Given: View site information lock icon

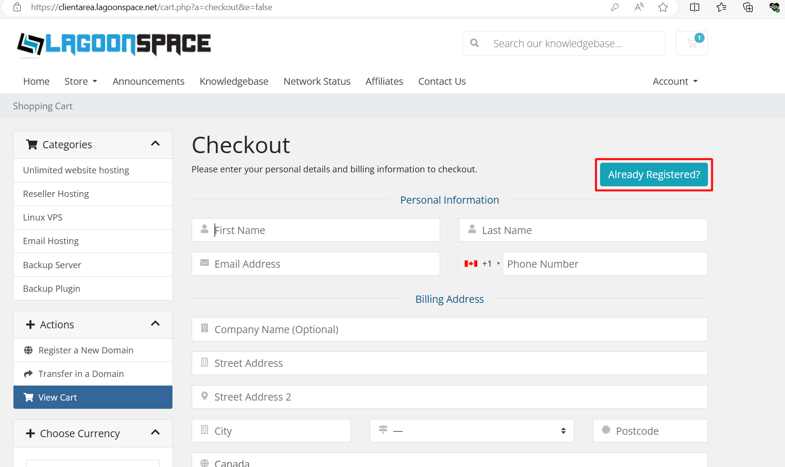Looking at the screenshot, I should click(x=17, y=7).
